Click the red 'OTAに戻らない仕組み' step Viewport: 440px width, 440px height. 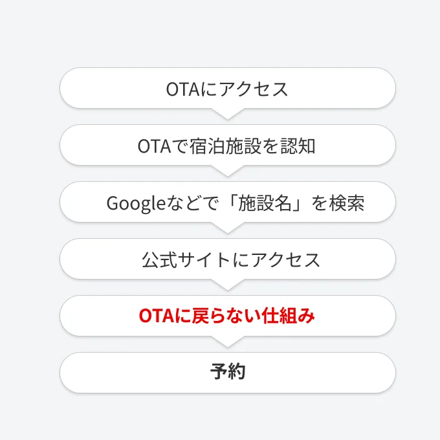point(227,316)
